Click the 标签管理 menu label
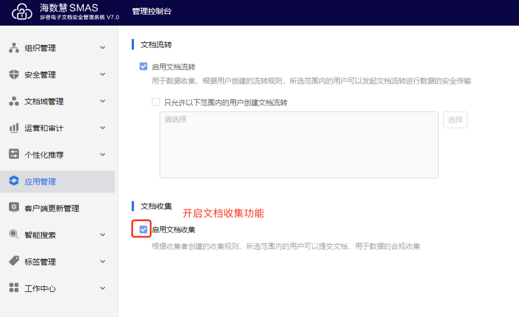This screenshot has height=317, width=519. (40, 262)
